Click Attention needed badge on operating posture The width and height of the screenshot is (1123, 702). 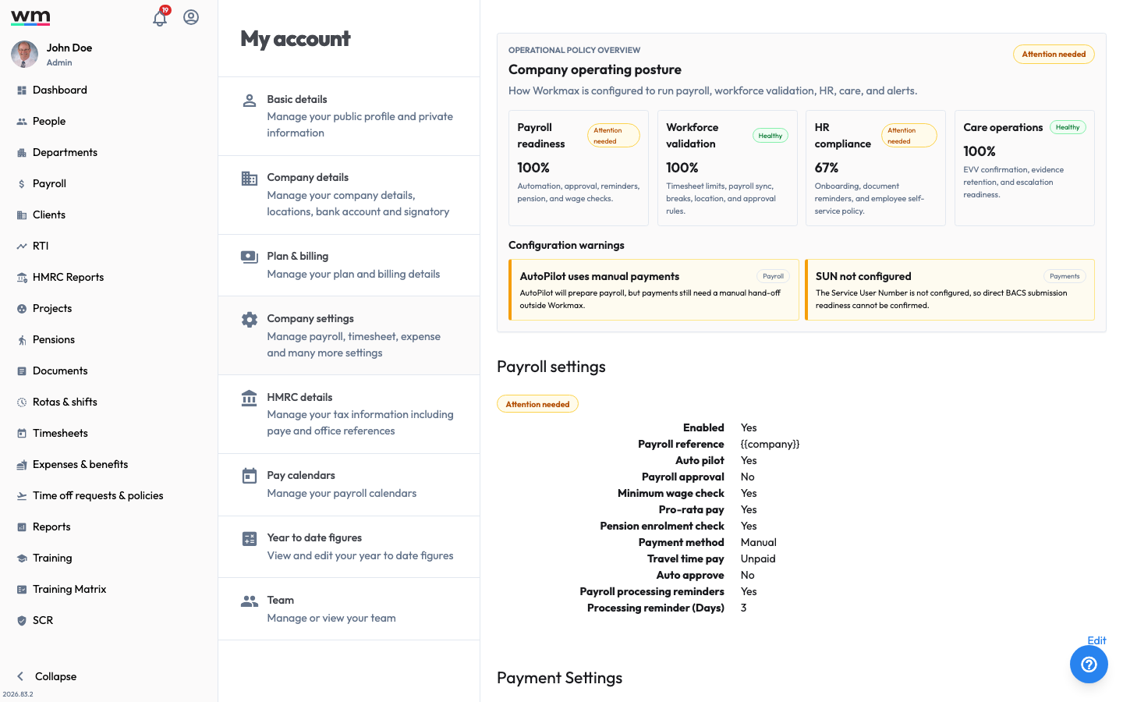1054,55
